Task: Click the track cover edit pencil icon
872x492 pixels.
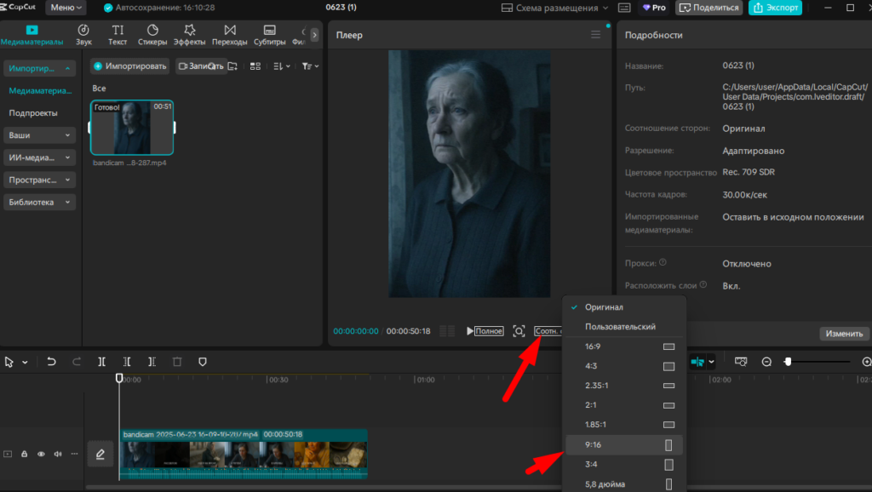Action: [x=100, y=455]
